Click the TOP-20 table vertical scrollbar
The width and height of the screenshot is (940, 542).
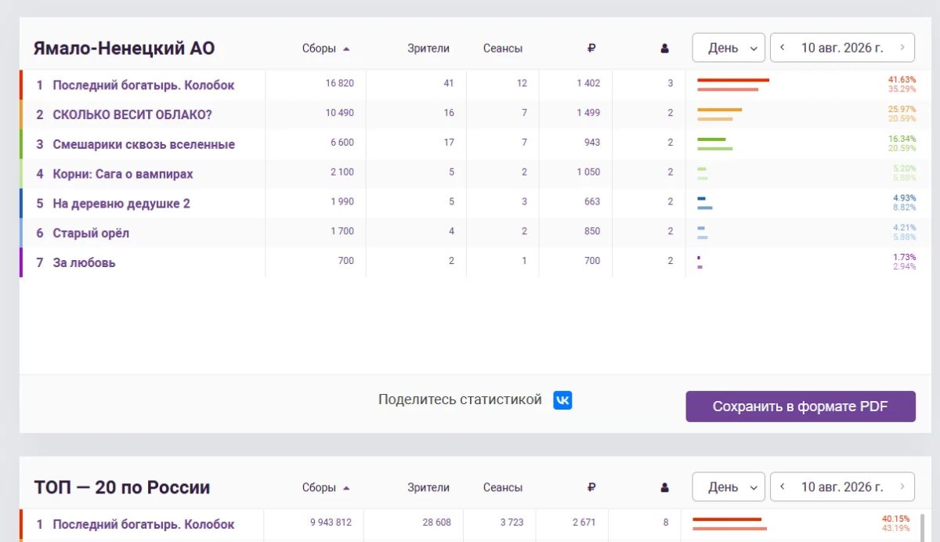[922, 528]
